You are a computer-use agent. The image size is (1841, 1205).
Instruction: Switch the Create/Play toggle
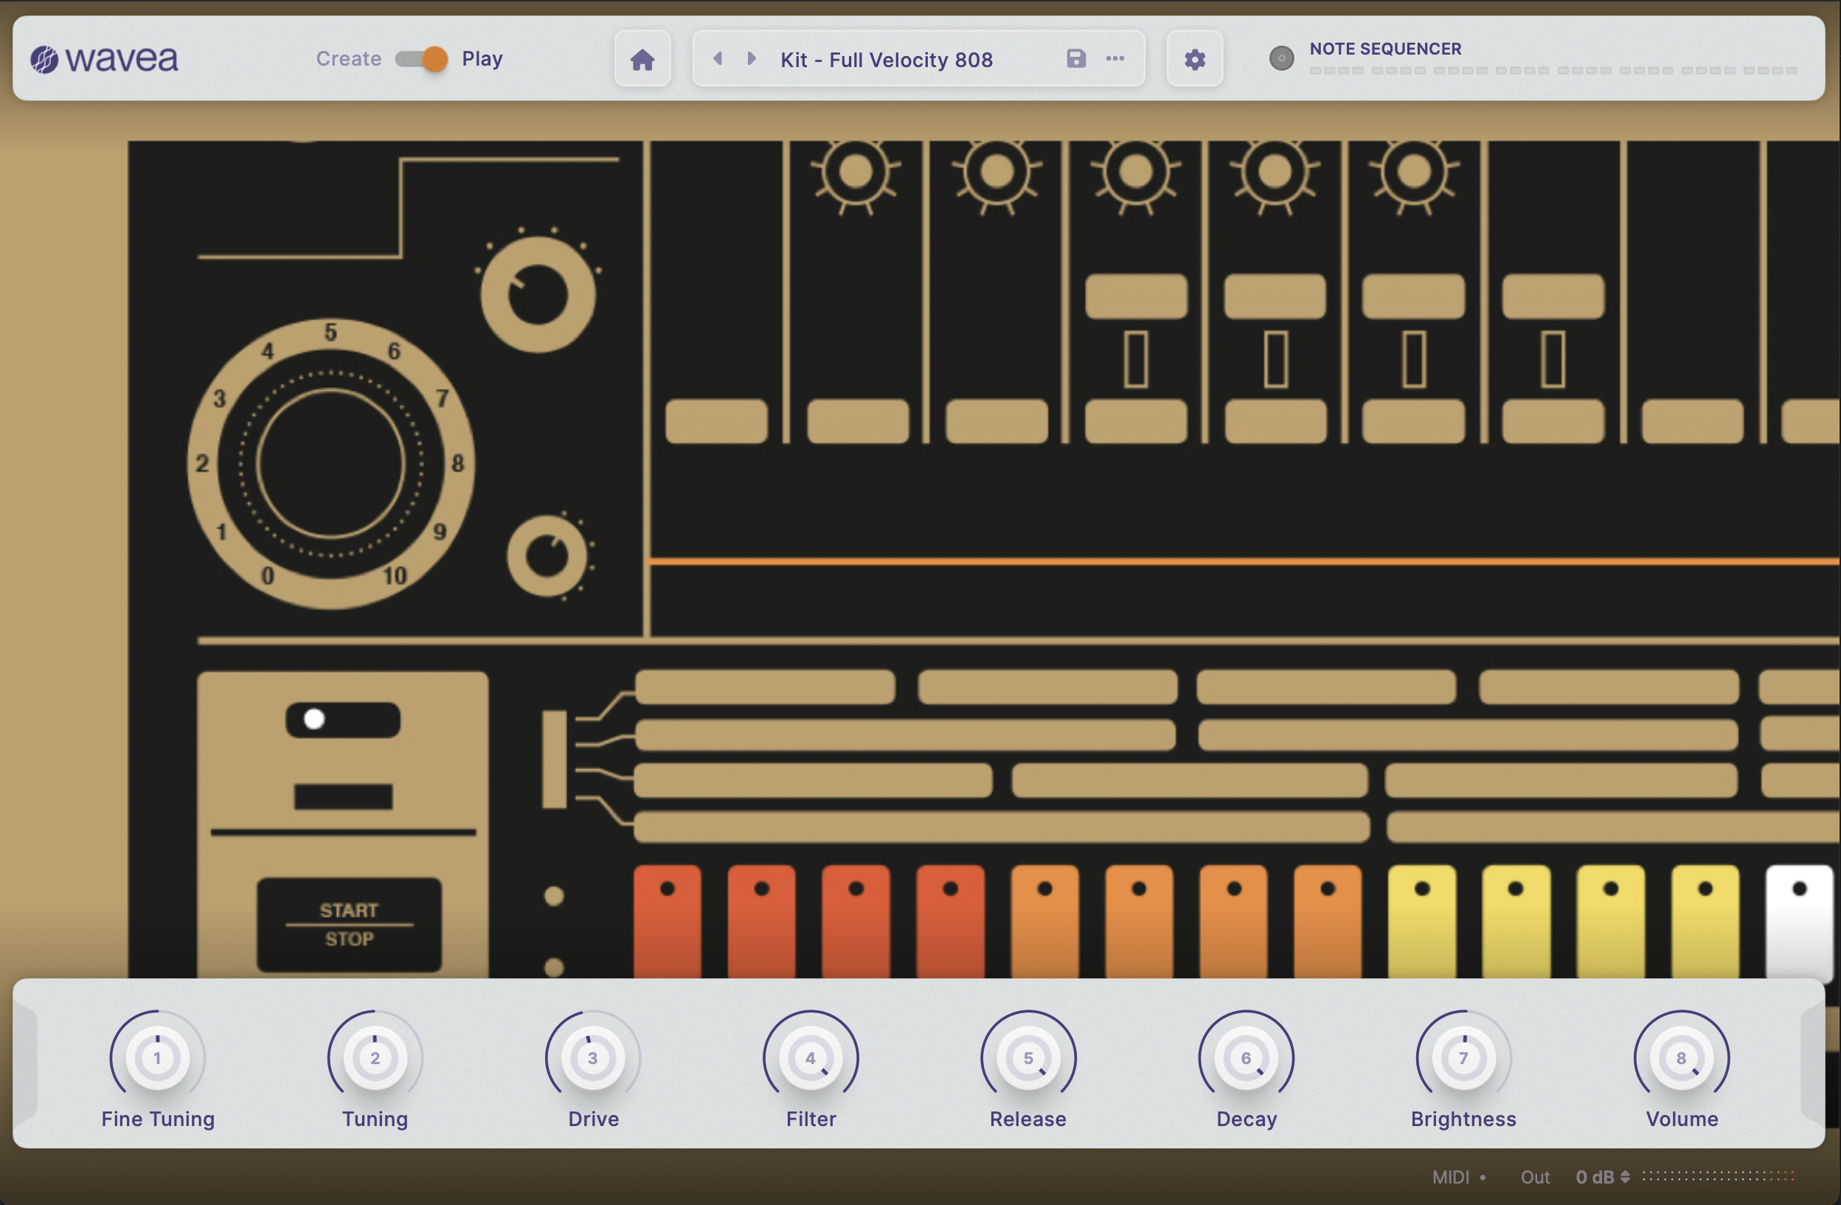(422, 59)
